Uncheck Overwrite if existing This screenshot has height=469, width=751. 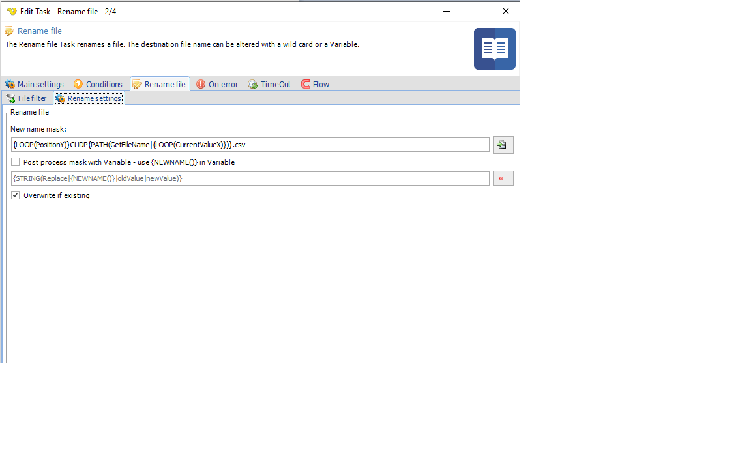click(16, 195)
